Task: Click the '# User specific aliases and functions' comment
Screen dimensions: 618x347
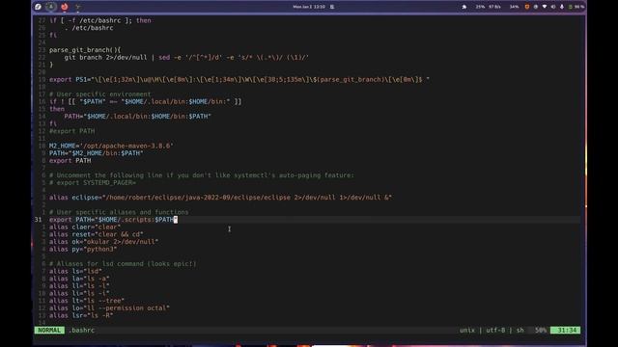Action: click(119, 212)
